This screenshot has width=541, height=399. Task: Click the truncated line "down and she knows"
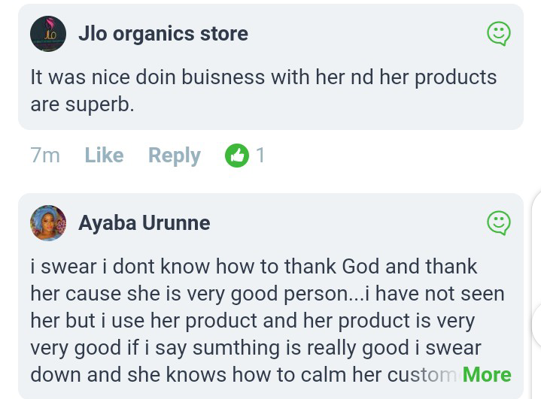pos(241,375)
